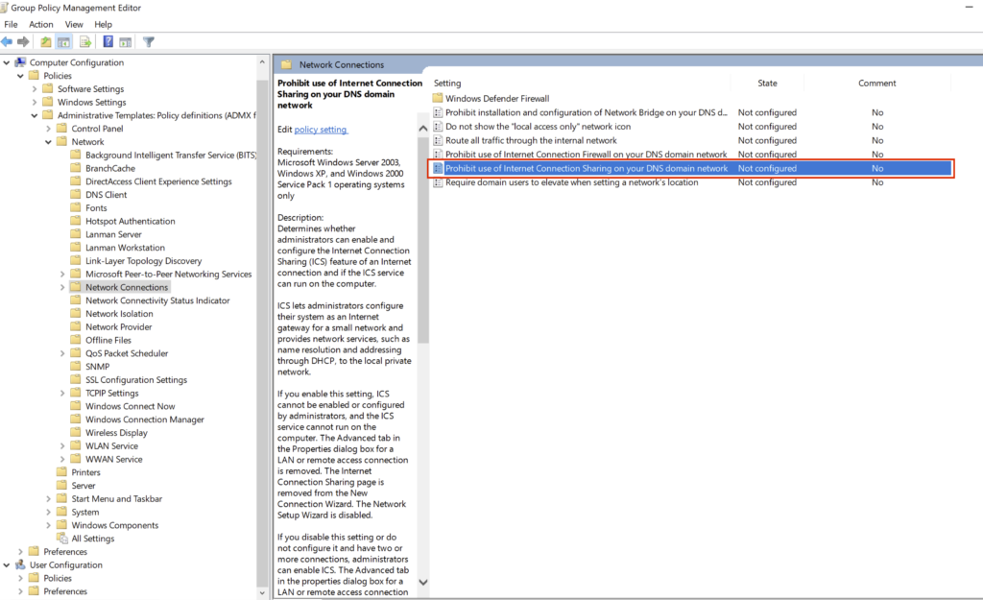Select 'Route all traffic through the internal network'
The width and height of the screenshot is (983, 600).
pos(531,140)
